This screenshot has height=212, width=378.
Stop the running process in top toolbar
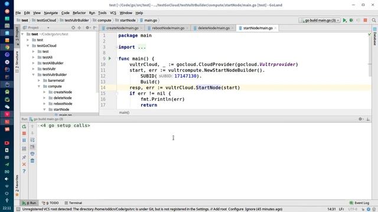pos(365,21)
